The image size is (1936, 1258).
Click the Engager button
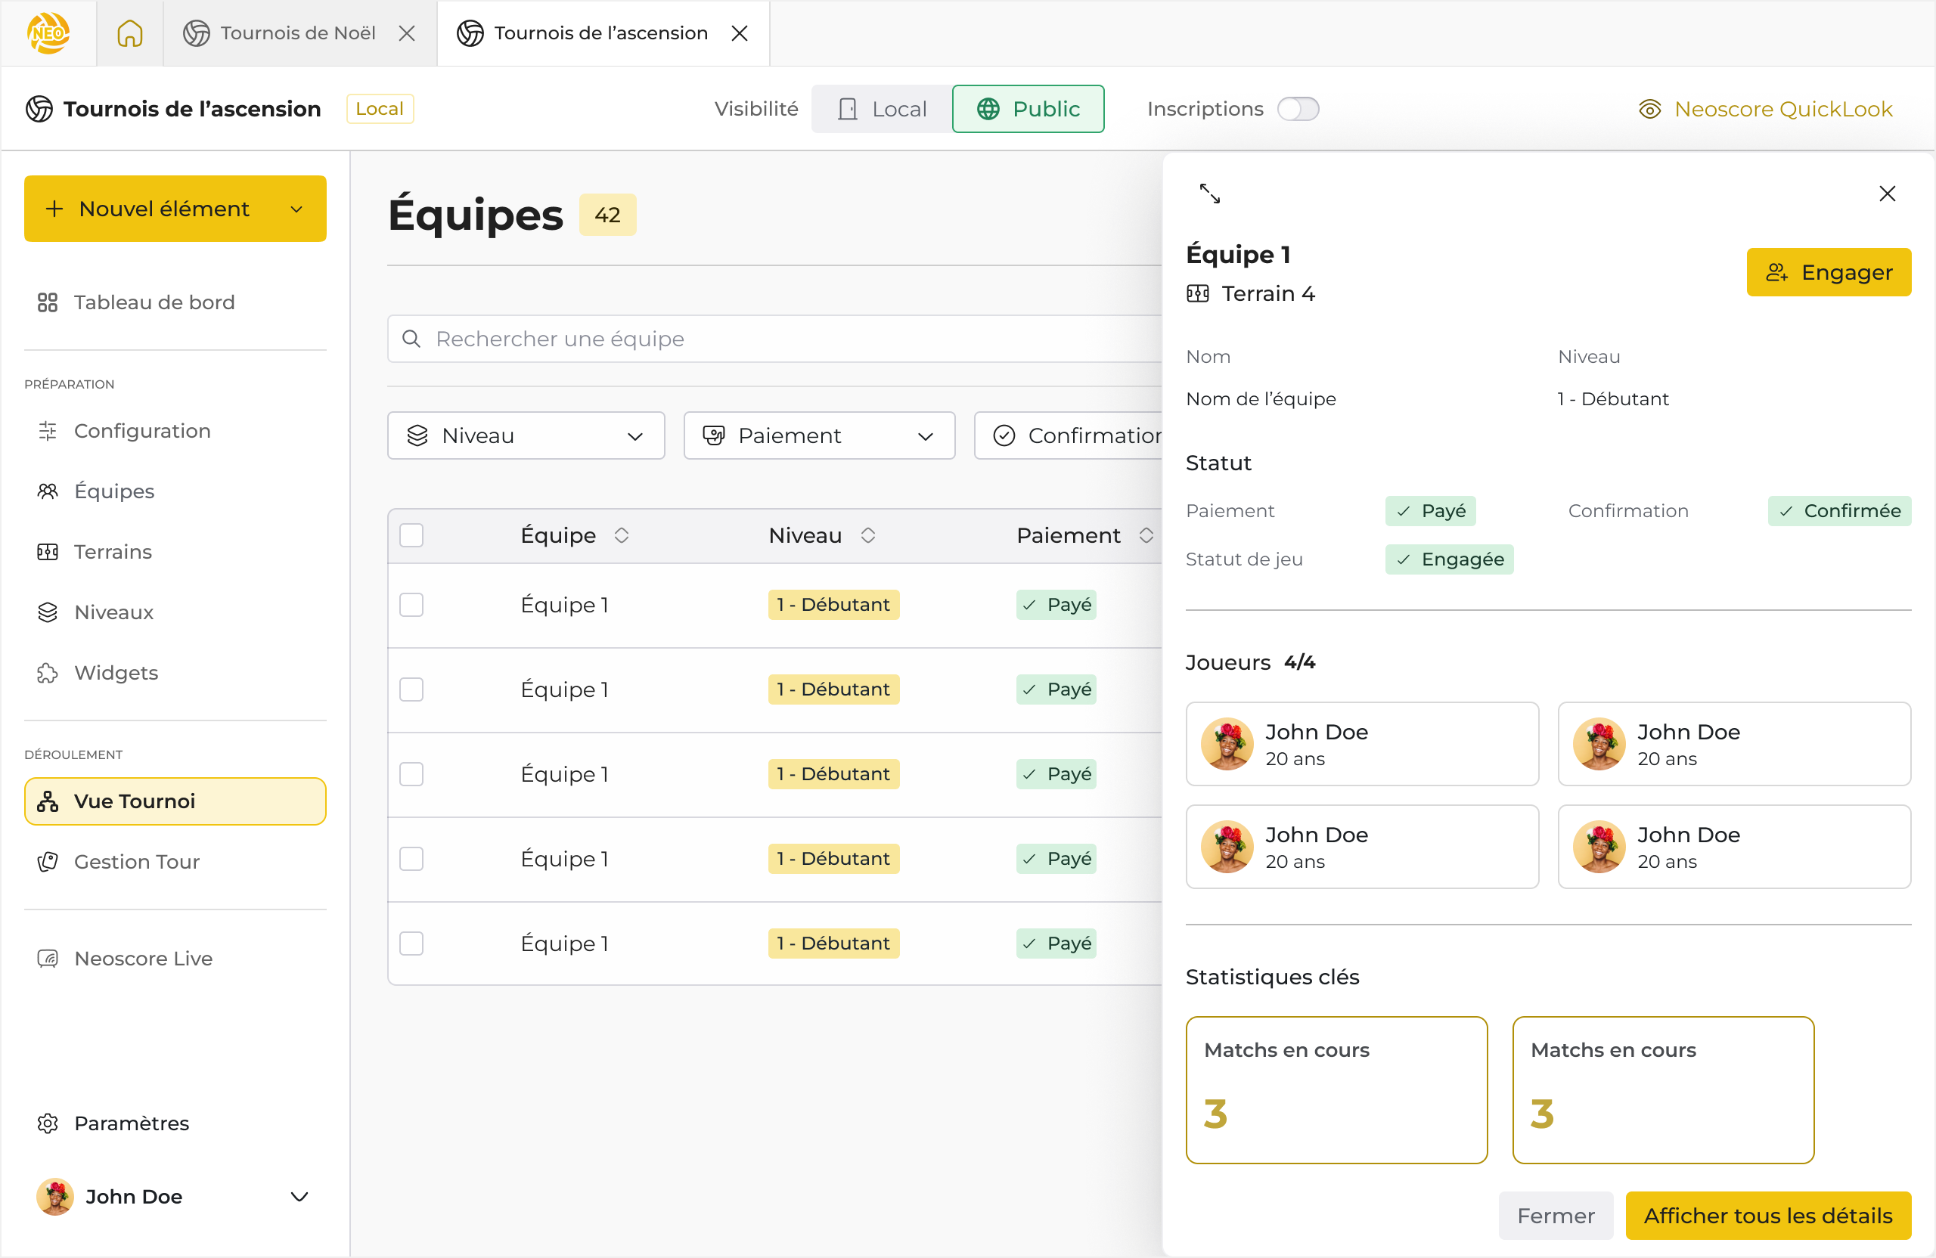point(1828,272)
